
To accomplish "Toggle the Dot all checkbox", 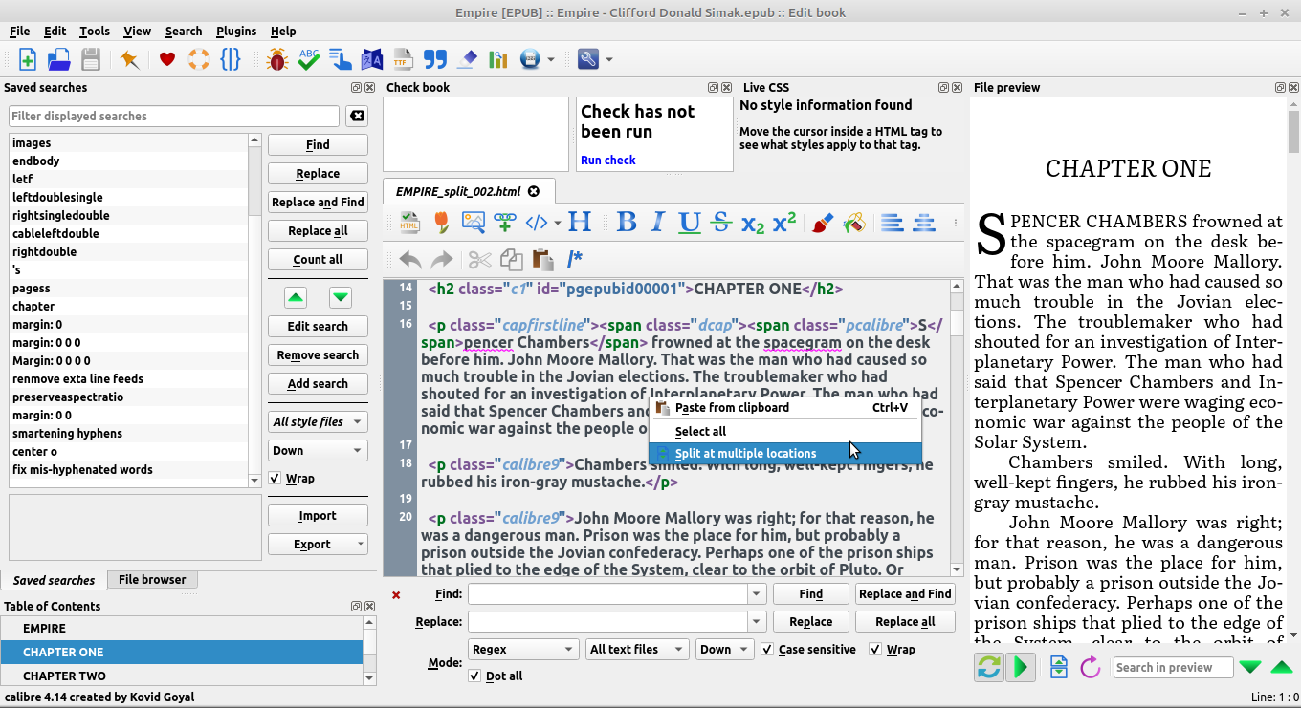I will coord(474,676).
